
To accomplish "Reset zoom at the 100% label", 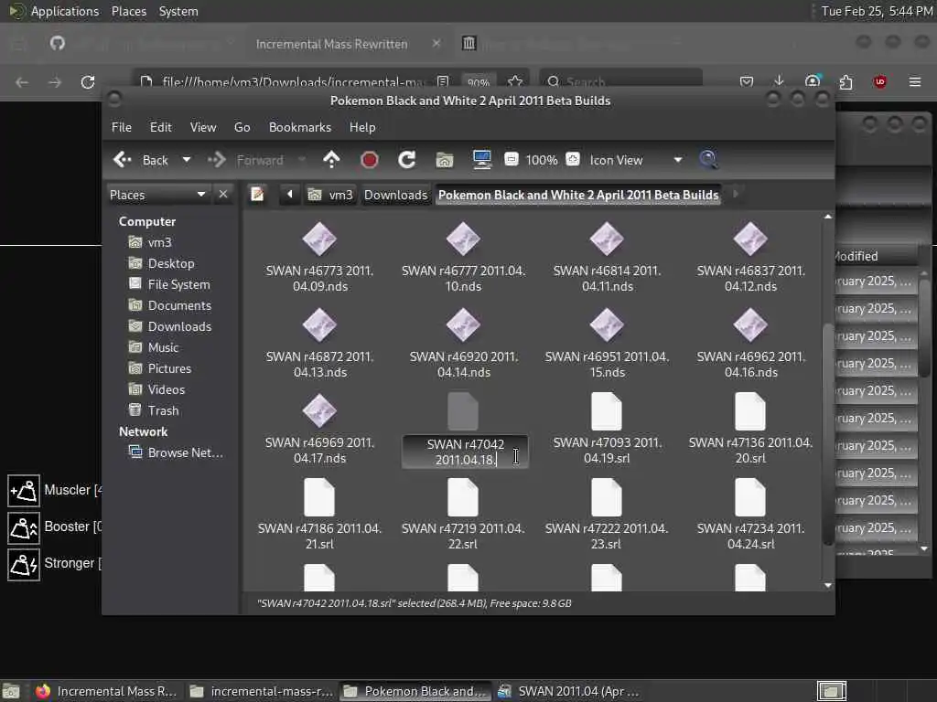I will tap(542, 160).
